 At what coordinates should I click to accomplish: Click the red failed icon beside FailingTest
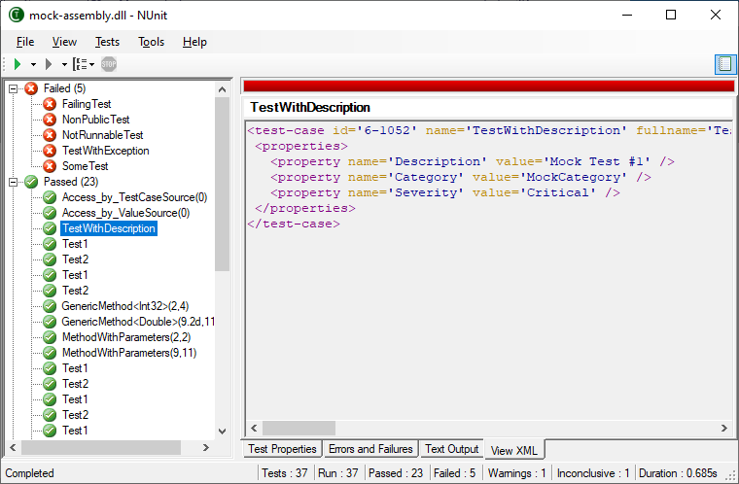click(x=50, y=104)
